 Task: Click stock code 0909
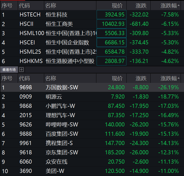(x=26, y=97)
